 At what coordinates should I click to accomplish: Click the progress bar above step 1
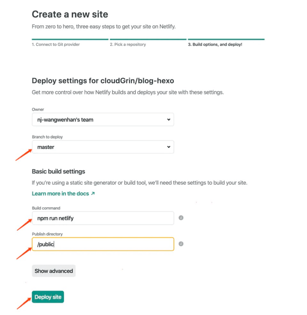(x=70, y=39)
